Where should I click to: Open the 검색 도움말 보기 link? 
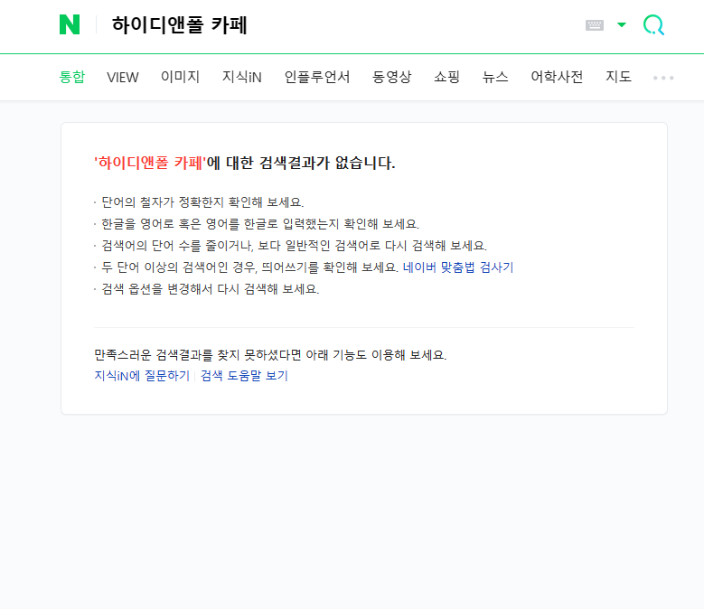244,376
